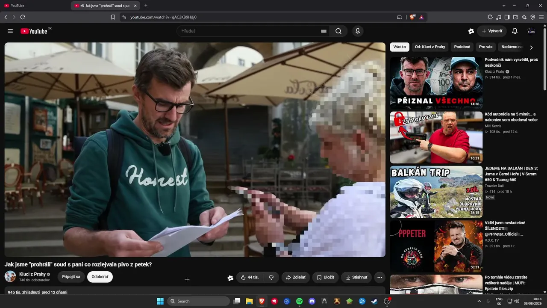The image size is (547, 308).
Task: Like the video with 44 tis.
Action: point(250,277)
